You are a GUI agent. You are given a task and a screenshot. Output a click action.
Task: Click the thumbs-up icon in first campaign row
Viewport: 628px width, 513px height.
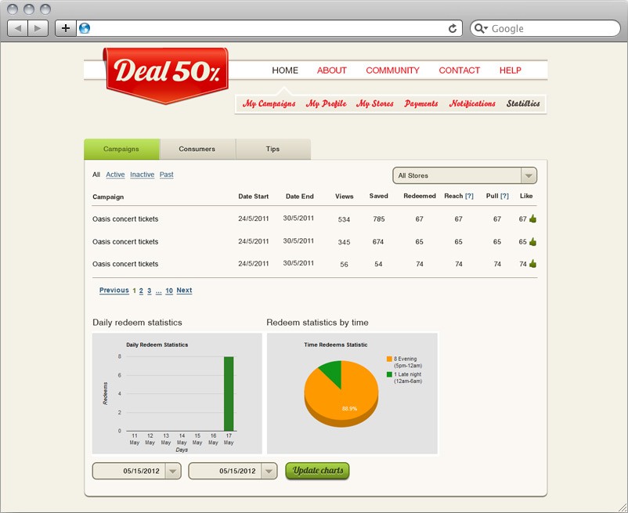[x=533, y=219]
